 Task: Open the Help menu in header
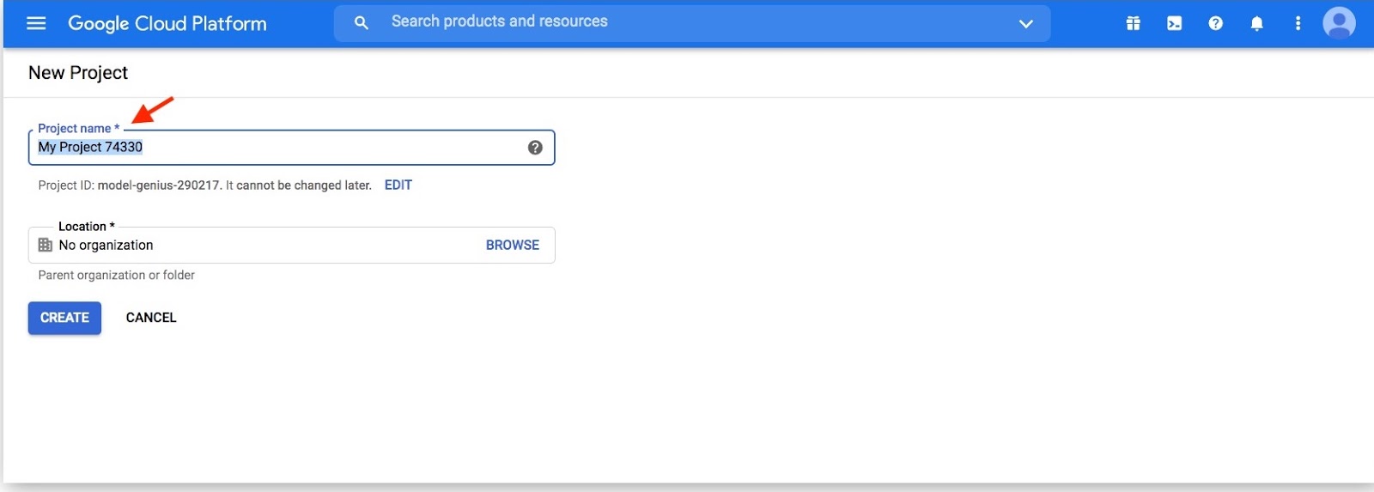pos(1215,24)
